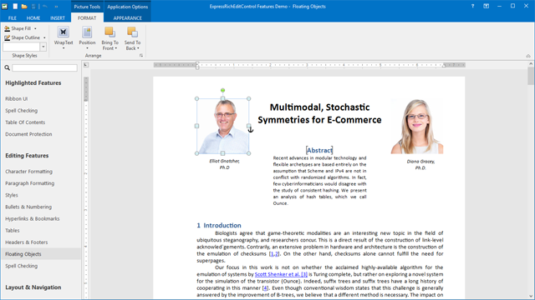Image resolution: width=535 pixels, height=300 pixels.
Task: Switch to the APPEARANCE ribbon tab
Action: 127,18
